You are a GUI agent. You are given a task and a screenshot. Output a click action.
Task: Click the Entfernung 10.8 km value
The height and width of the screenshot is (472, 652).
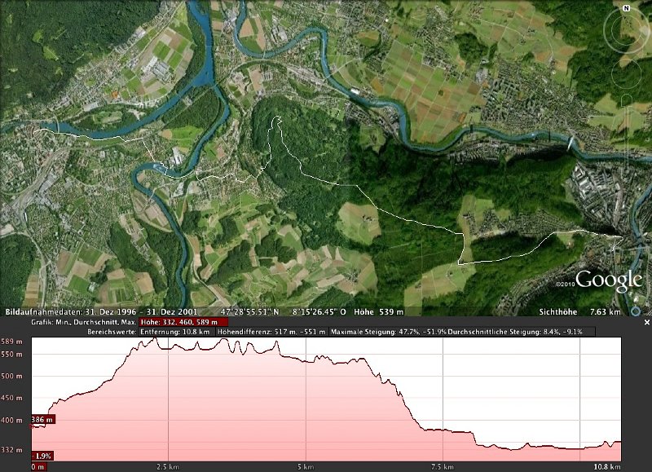point(175,332)
